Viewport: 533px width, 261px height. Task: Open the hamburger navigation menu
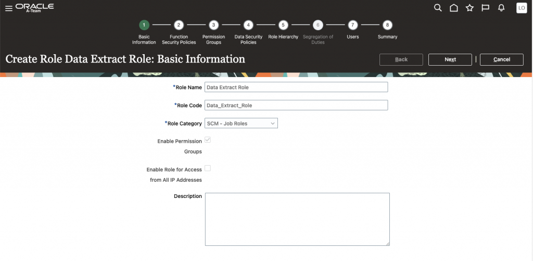(8, 8)
